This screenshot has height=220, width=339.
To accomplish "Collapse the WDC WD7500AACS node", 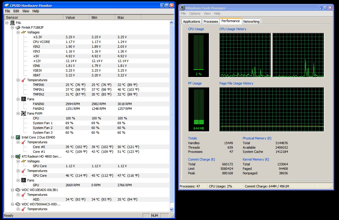I will coord(12,204).
